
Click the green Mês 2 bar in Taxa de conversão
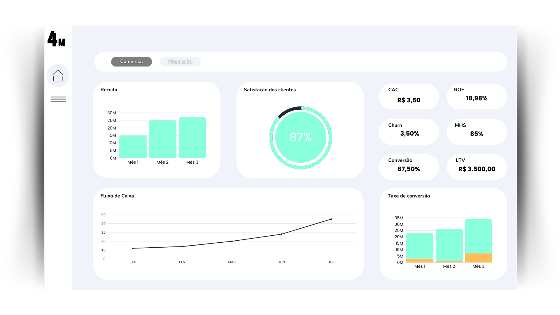(x=449, y=245)
